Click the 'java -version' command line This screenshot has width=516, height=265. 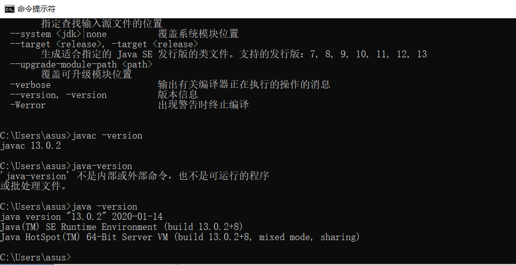pyautogui.click(x=69, y=207)
